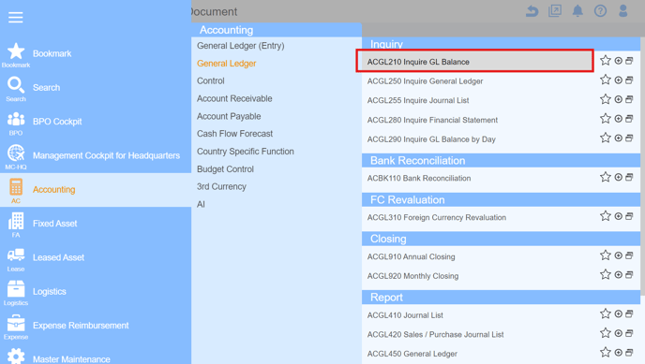
Task: Select the Accounting calculator icon
Action: click(16, 187)
